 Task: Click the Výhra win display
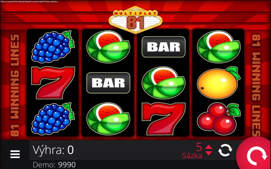coord(53,150)
